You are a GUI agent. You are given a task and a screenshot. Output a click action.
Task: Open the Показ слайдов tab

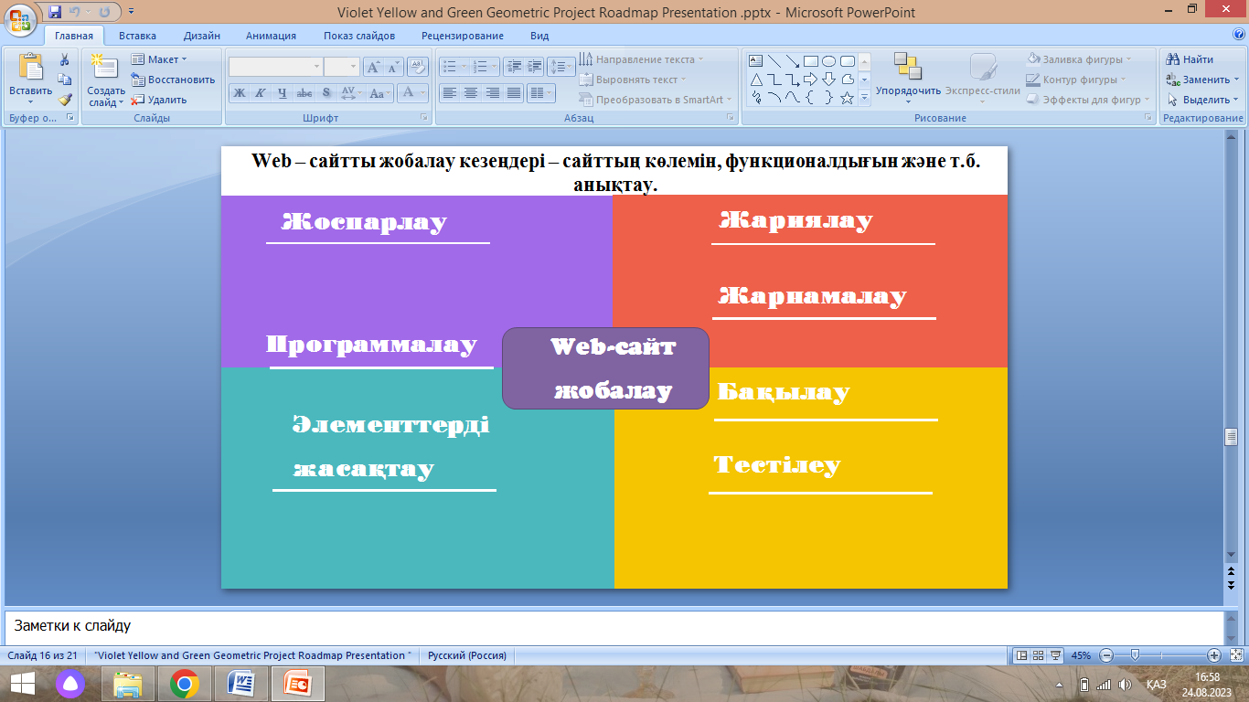click(x=359, y=36)
